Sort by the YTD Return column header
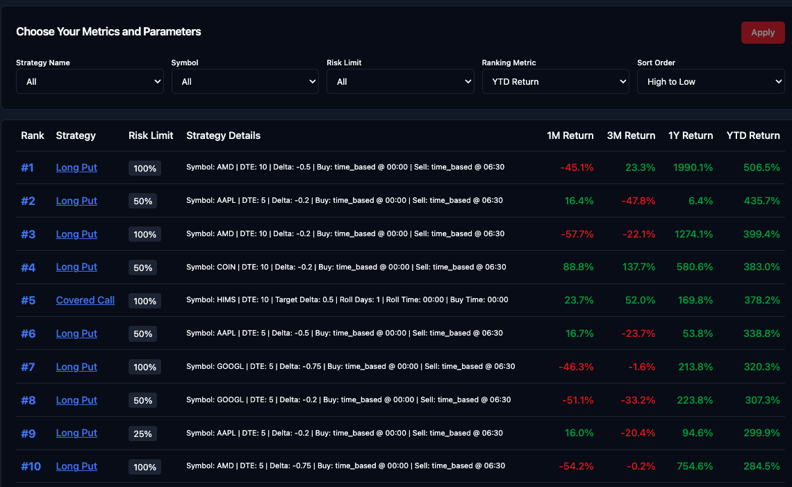This screenshot has height=487, width=792. [x=753, y=135]
